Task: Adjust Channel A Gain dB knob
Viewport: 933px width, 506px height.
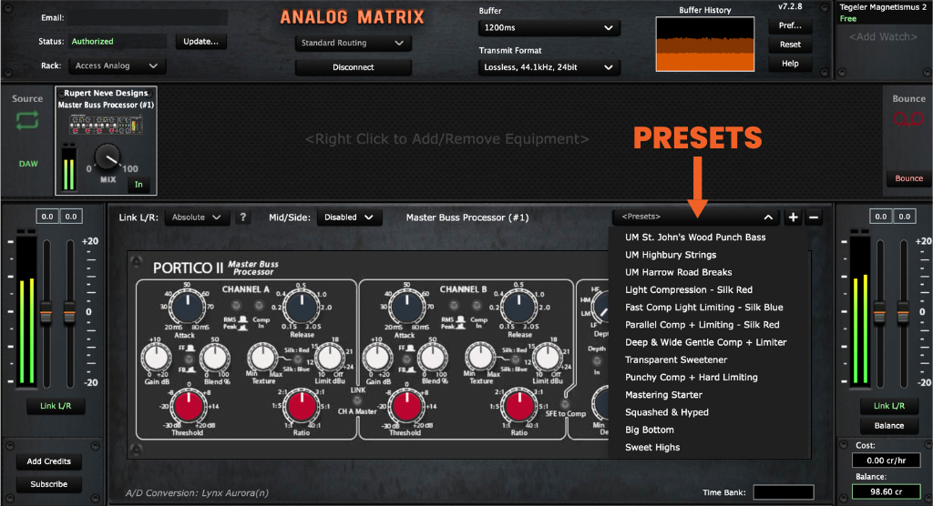Action: (x=156, y=358)
